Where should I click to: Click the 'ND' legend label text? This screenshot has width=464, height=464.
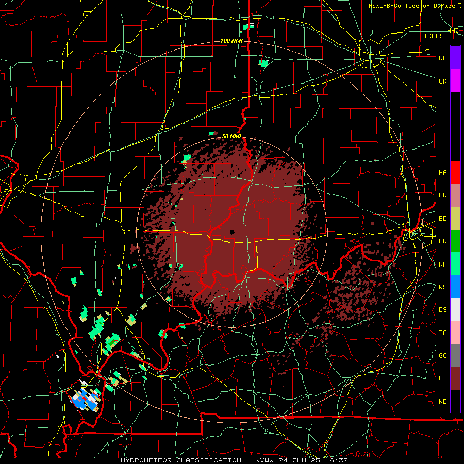[442, 402]
